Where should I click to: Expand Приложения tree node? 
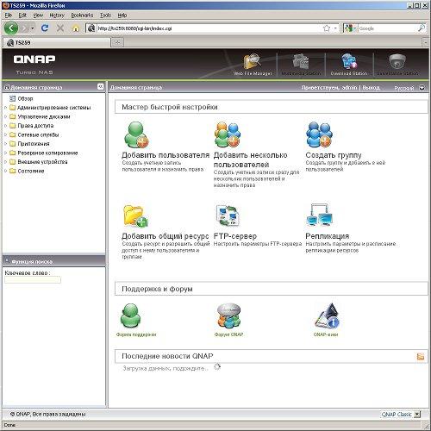coord(5,144)
